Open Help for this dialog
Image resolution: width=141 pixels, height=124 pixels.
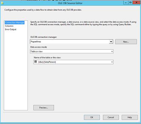coord(130,117)
